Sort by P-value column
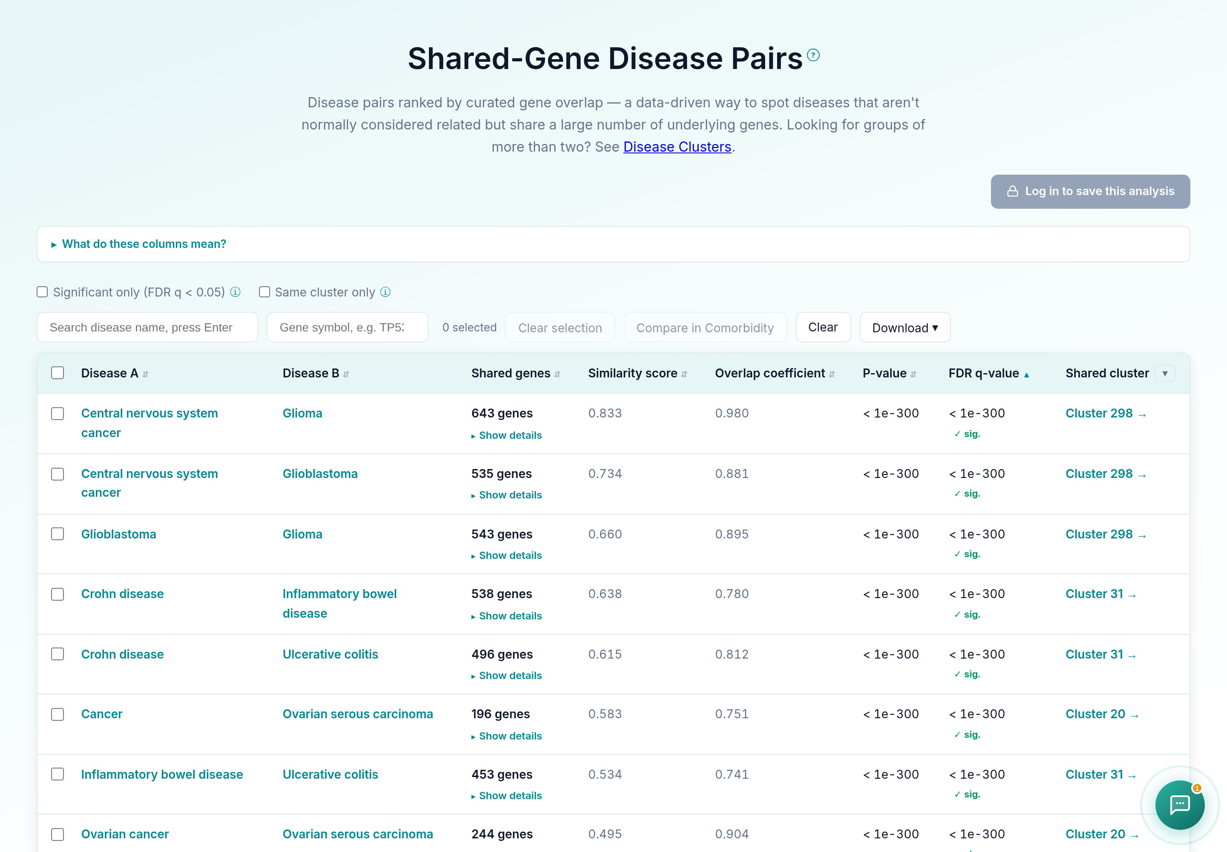Viewport: 1227px width, 852px height. pos(890,373)
